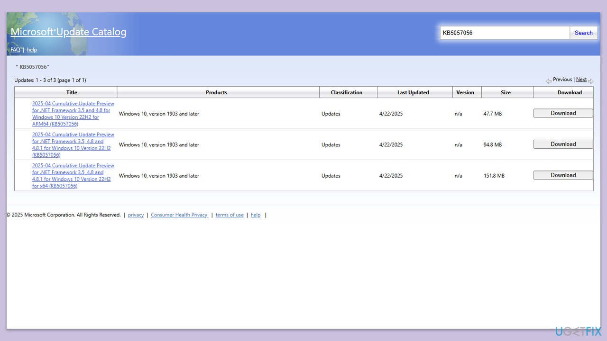Sort by Products column header
Viewport: 607px width, 341px height.
tap(216, 92)
